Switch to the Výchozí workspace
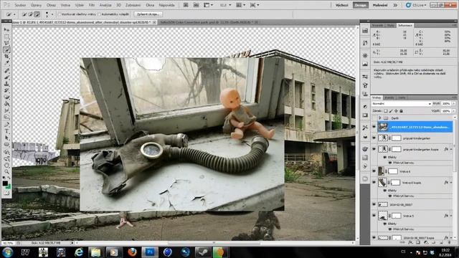Viewport: 459px width, 258px height. [x=341, y=5]
